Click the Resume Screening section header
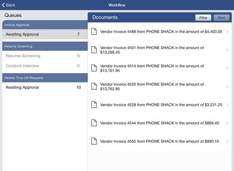The image size is (234, 171). [45, 46]
